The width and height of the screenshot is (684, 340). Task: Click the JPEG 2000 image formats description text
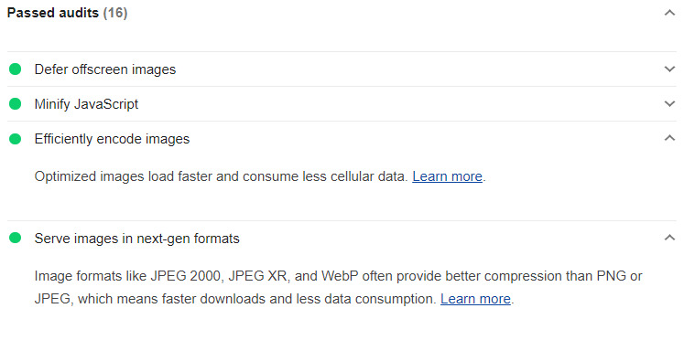coord(339,276)
